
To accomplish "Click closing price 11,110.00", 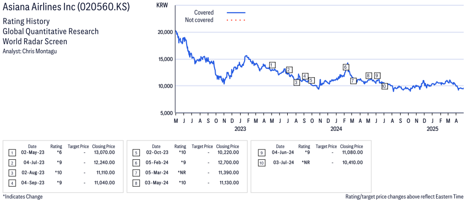I will point(105,173).
